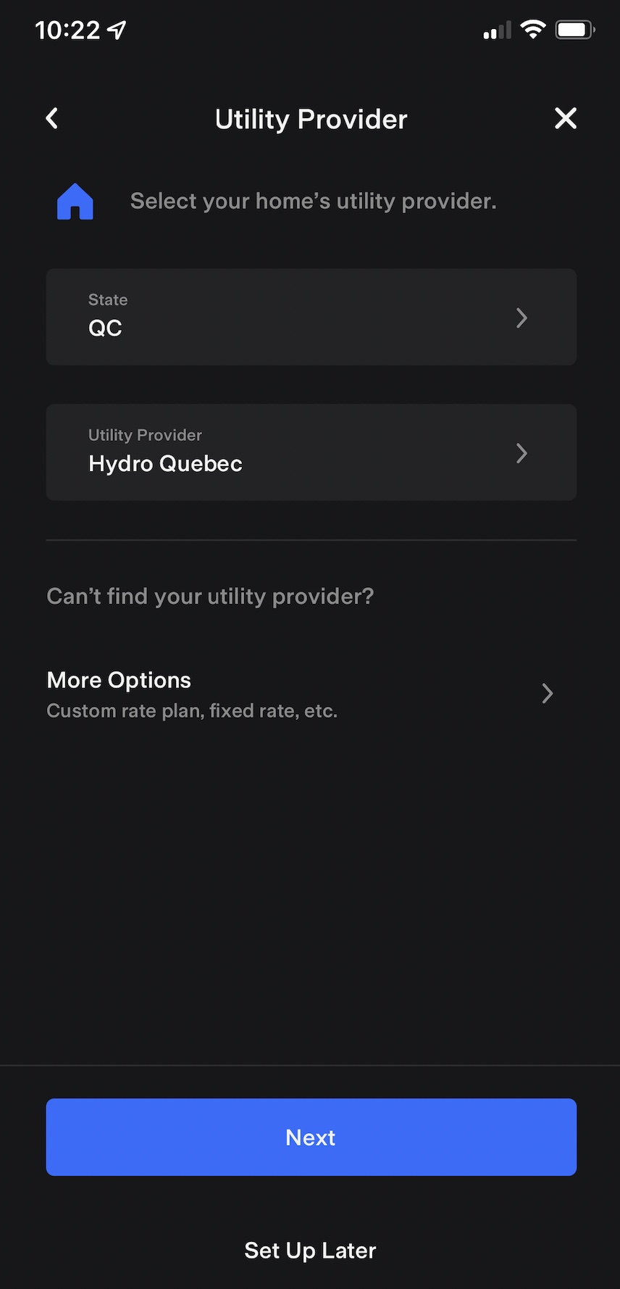Click the chevron in the State row
Screen dimensions: 620x1289
pyautogui.click(x=521, y=318)
